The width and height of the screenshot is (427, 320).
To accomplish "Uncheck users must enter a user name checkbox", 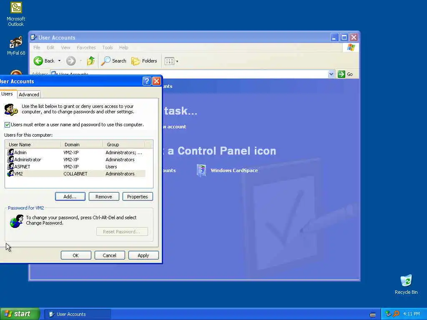I will [x=8, y=125].
